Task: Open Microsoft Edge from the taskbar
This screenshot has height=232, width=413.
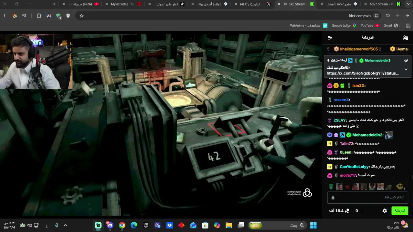Action: (x=134, y=226)
